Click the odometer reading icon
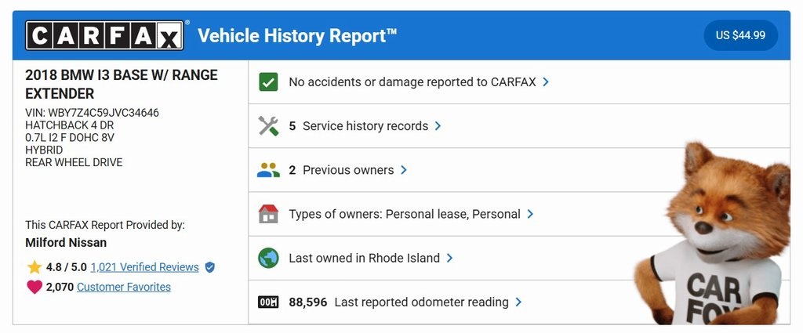This screenshot has width=803, height=333. (x=268, y=302)
